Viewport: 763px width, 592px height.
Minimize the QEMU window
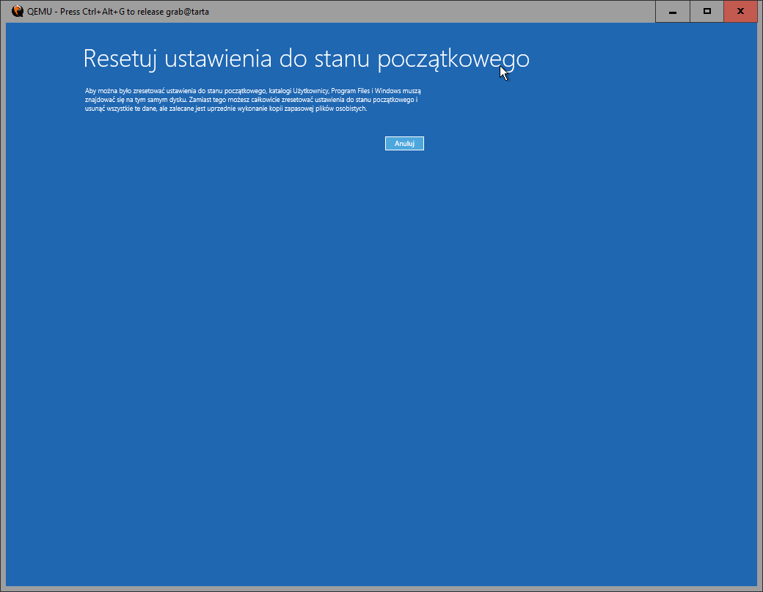(672, 12)
